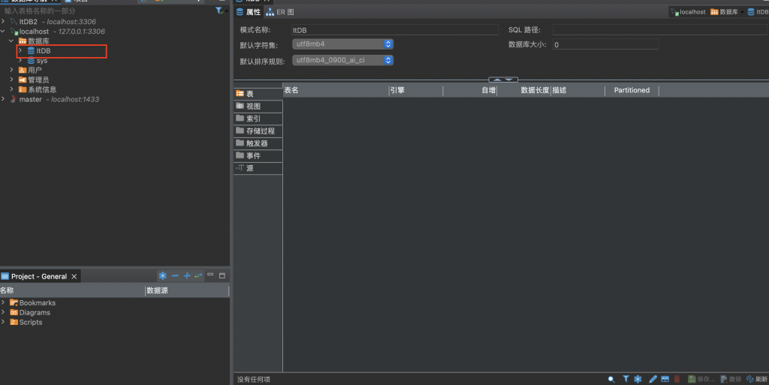Click the 保存 save button
The width and height of the screenshot is (769, 385).
[701, 379]
